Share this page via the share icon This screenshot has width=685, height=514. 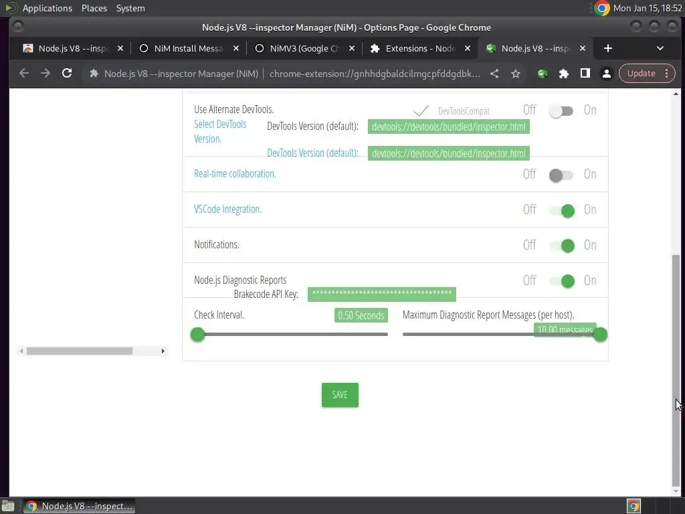(x=494, y=74)
